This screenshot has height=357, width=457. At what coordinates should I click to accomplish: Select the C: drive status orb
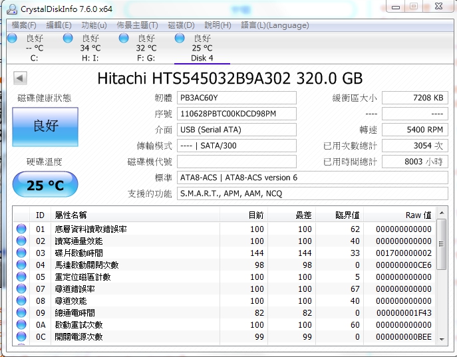pos(12,38)
